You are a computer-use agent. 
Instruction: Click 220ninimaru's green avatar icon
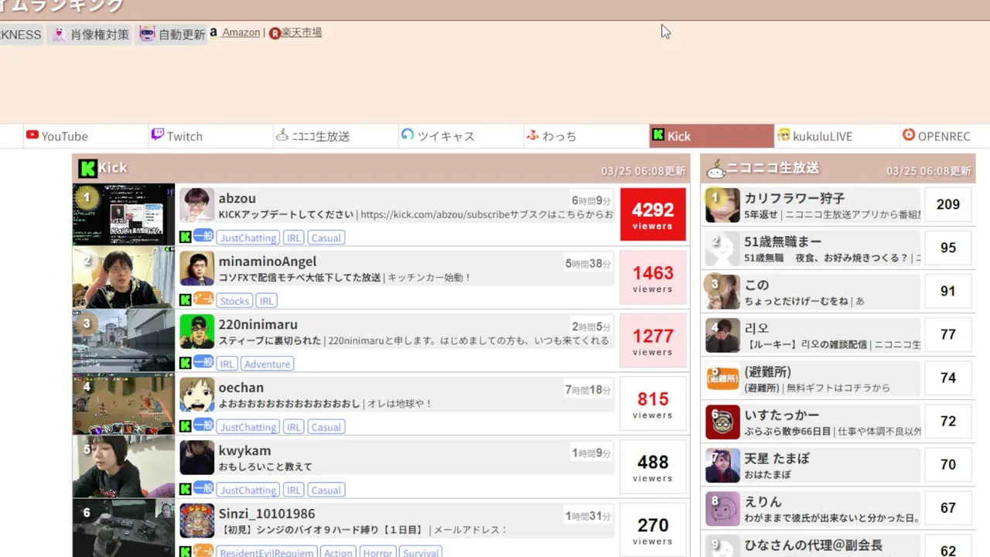pyautogui.click(x=197, y=331)
